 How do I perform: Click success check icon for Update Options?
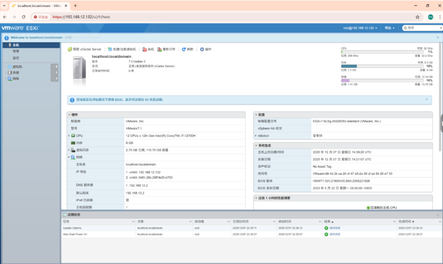326,228
